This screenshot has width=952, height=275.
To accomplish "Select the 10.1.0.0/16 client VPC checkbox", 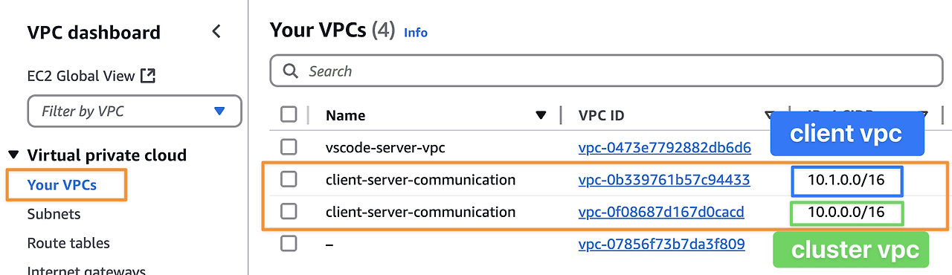I will [x=289, y=179].
